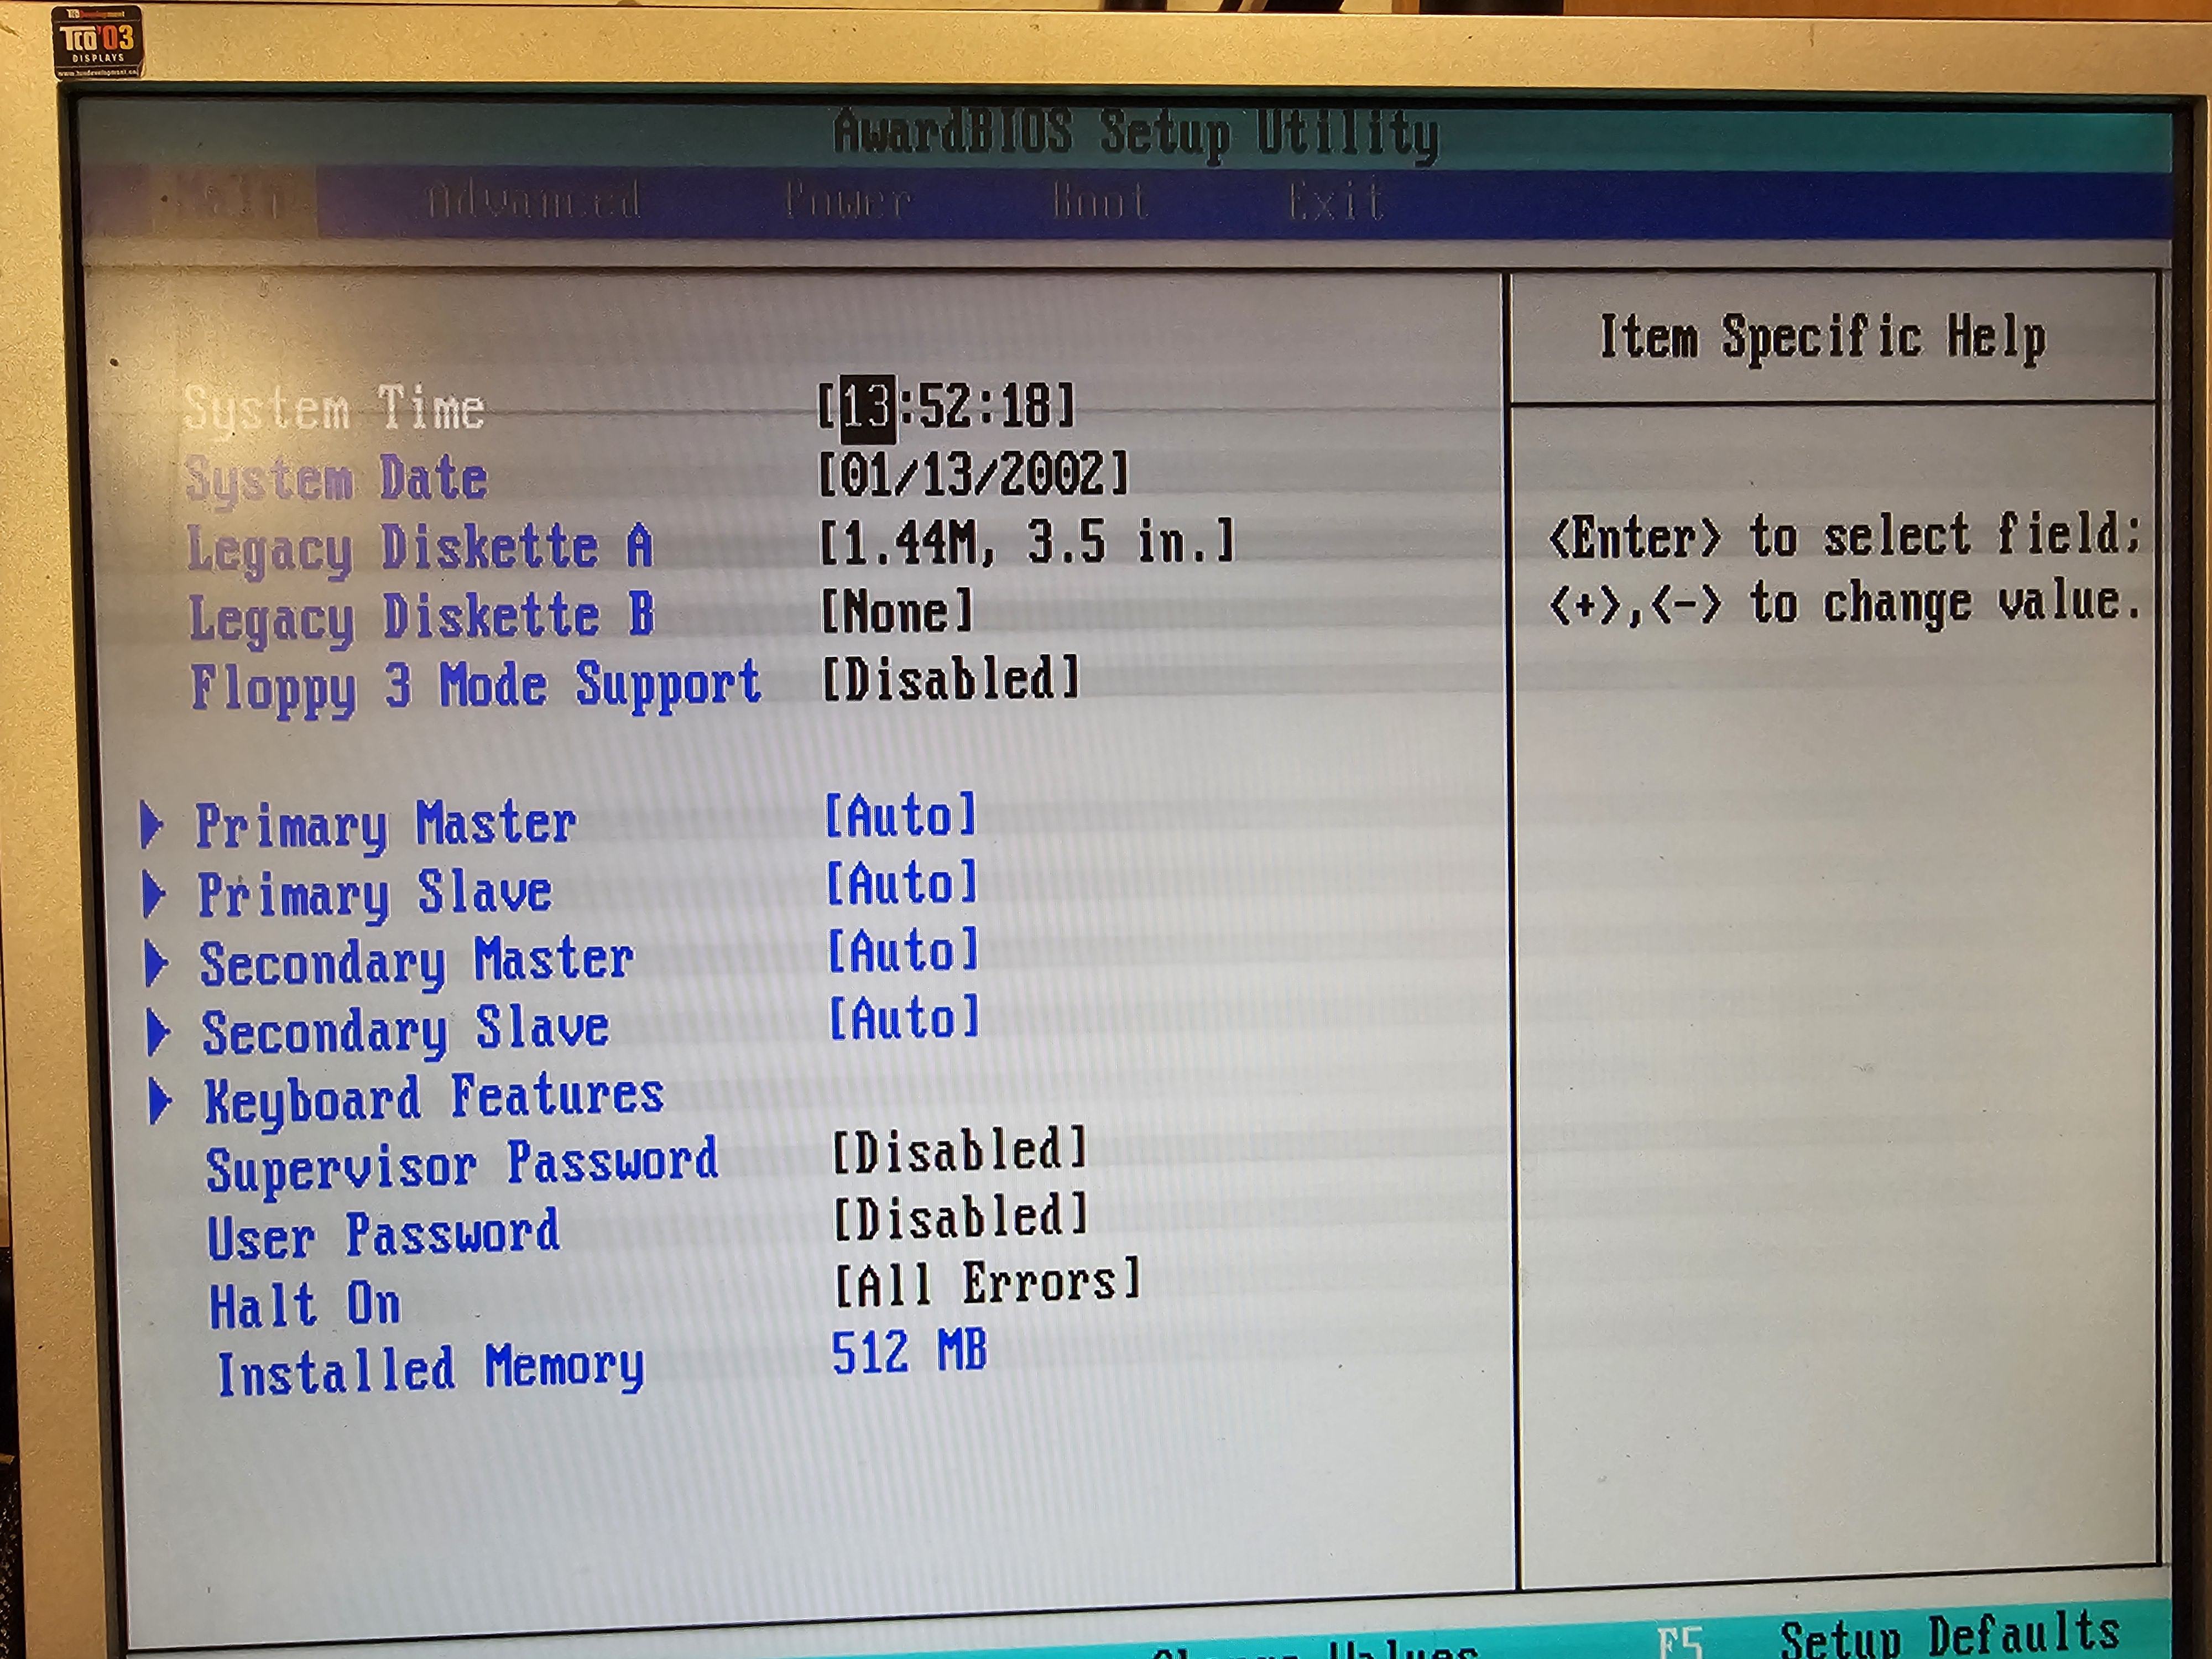The width and height of the screenshot is (2212, 1659).
Task: Click the Legacy Diskette A label
Action: click(420, 549)
